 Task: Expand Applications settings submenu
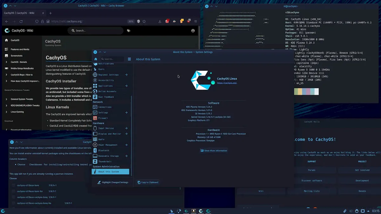(x=126, y=86)
